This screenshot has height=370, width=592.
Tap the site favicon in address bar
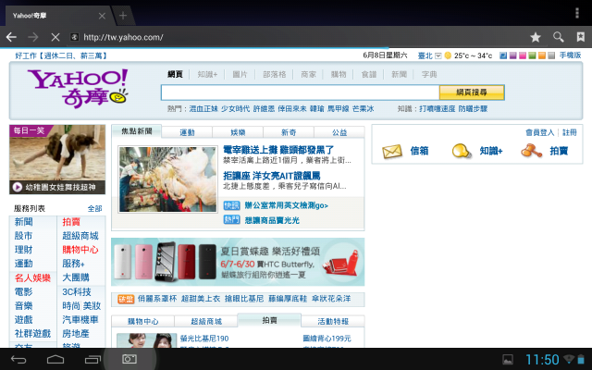pyautogui.click(x=75, y=37)
